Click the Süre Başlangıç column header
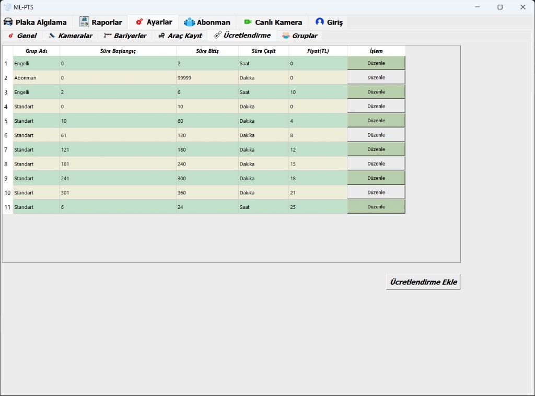Viewport: 535px width, 396px height. [x=118, y=51]
